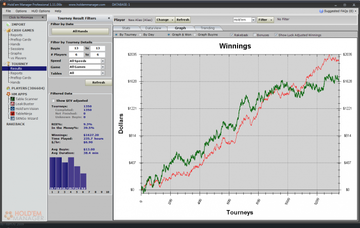Select the Graph tab
Viewport: 360px width, 228px height.
(180, 28)
